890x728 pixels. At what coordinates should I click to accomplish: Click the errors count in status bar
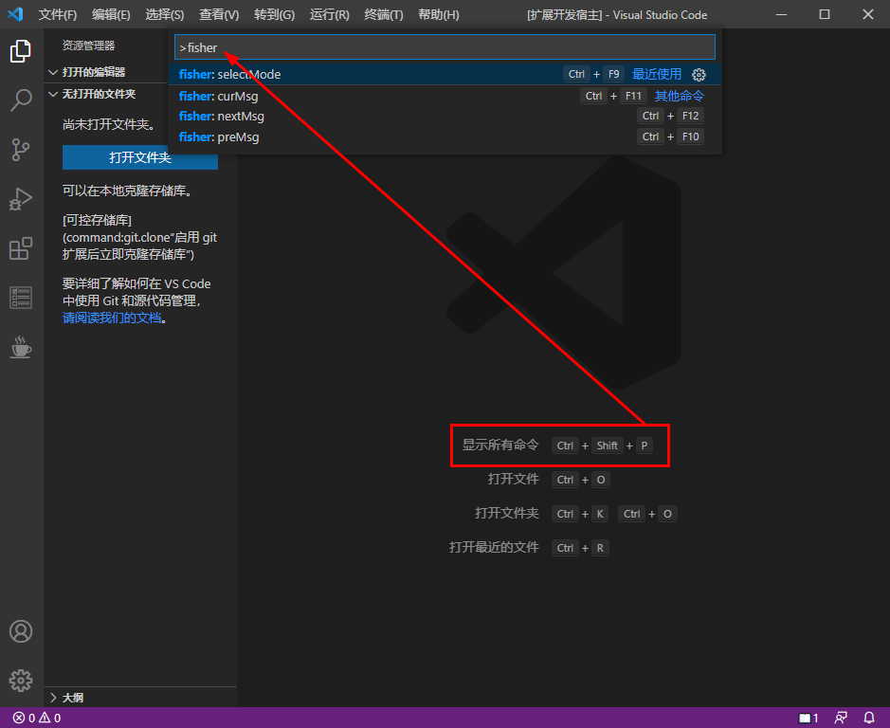click(24, 718)
